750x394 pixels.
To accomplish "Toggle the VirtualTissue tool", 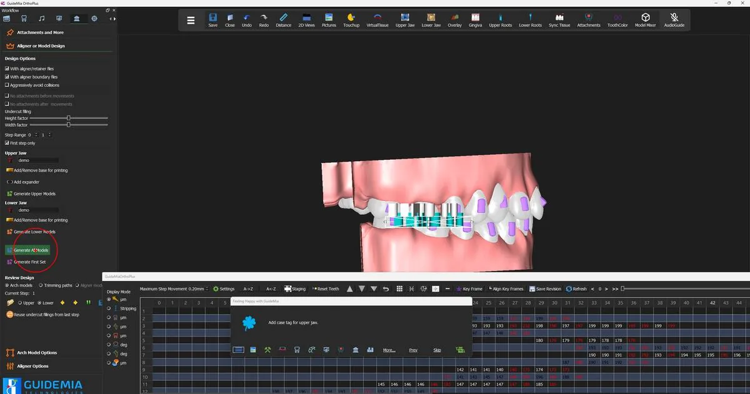I will coord(377,20).
